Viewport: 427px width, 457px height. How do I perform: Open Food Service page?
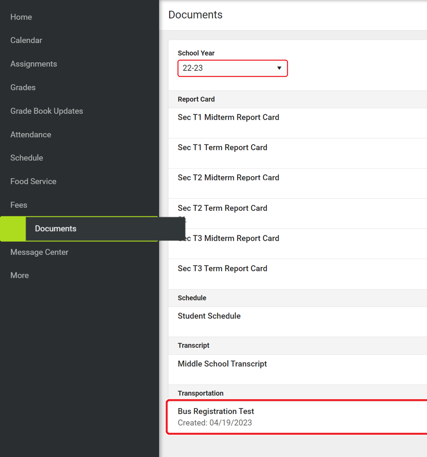(33, 182)
